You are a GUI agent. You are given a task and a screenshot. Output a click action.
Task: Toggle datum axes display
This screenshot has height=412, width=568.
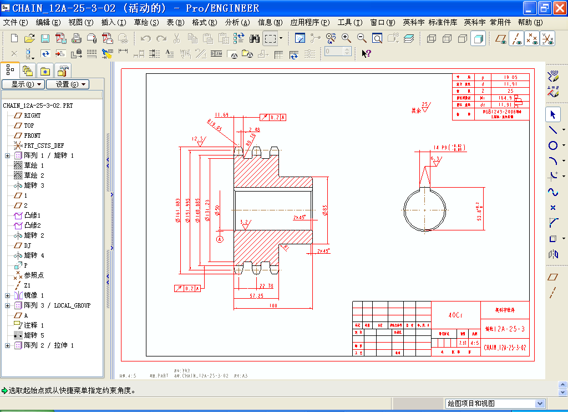(x=517, y=38)
